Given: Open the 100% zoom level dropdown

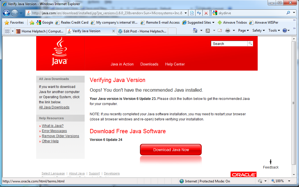Looking at the screenshot, I should (289, 181).
